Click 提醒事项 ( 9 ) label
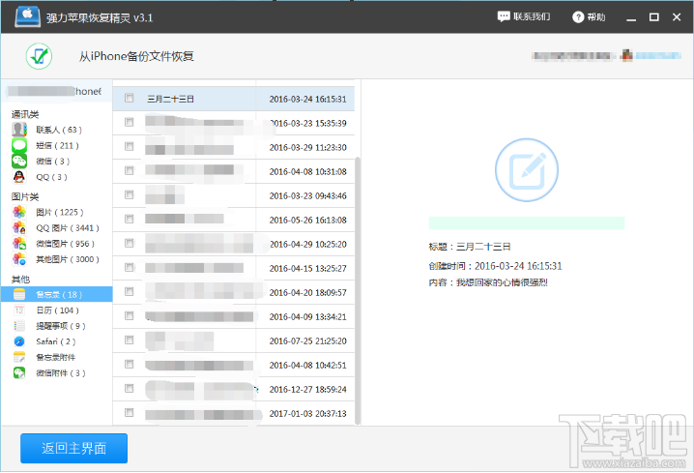This screenshot has width=694, height=473. click(x=61, y=326)
